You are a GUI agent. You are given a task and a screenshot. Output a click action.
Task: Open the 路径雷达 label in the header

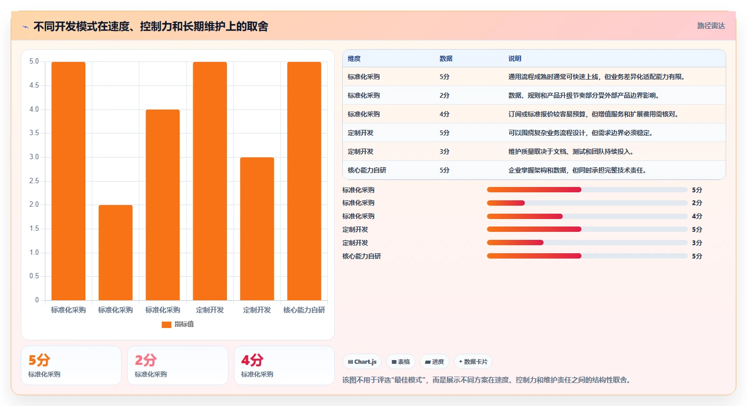tap(711, 26)
